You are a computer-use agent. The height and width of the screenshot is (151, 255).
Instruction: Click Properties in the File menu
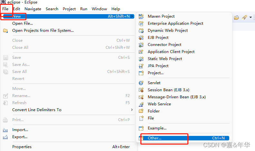22,147
